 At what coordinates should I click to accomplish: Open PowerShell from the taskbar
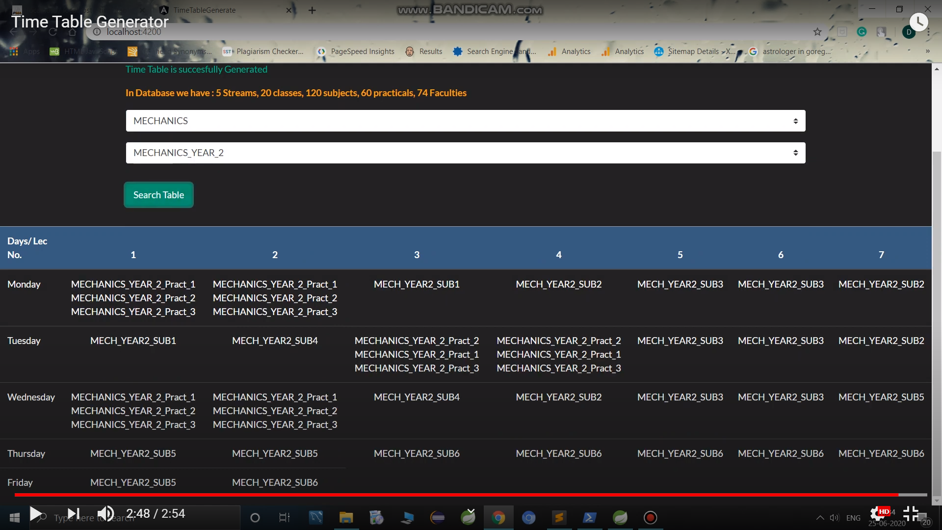pos(590,517)
